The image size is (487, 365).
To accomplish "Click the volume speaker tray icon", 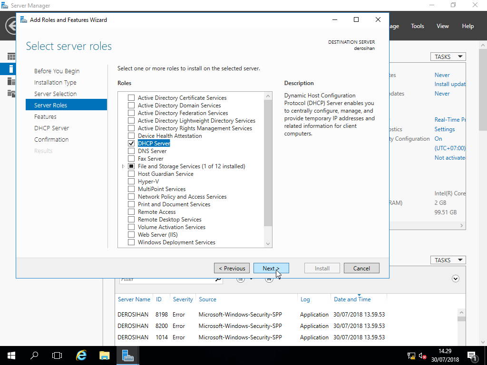I will pos(422,355).
